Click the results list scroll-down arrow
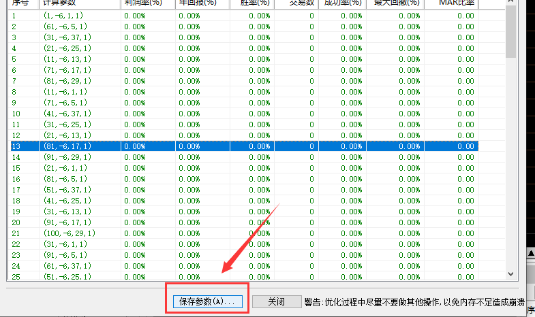535x317 pixels. tap(510, 274)
